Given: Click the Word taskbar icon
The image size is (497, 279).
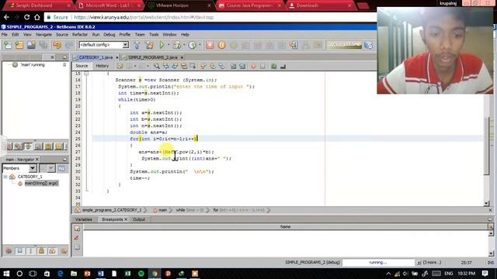Looking at the screenshot, I should [x=100, y=274].
